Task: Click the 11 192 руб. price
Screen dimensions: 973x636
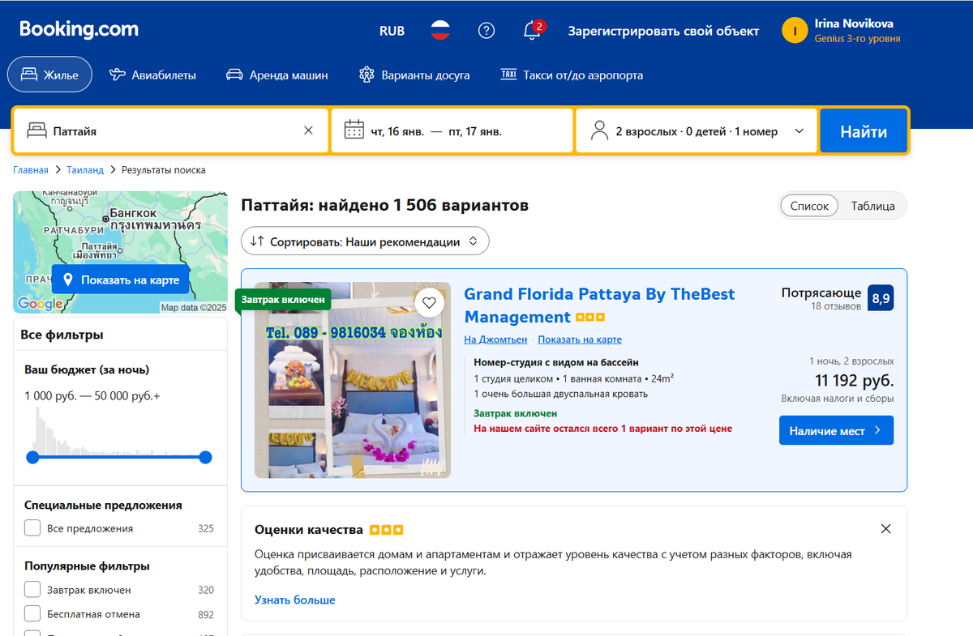Action: tap(854, 381)
